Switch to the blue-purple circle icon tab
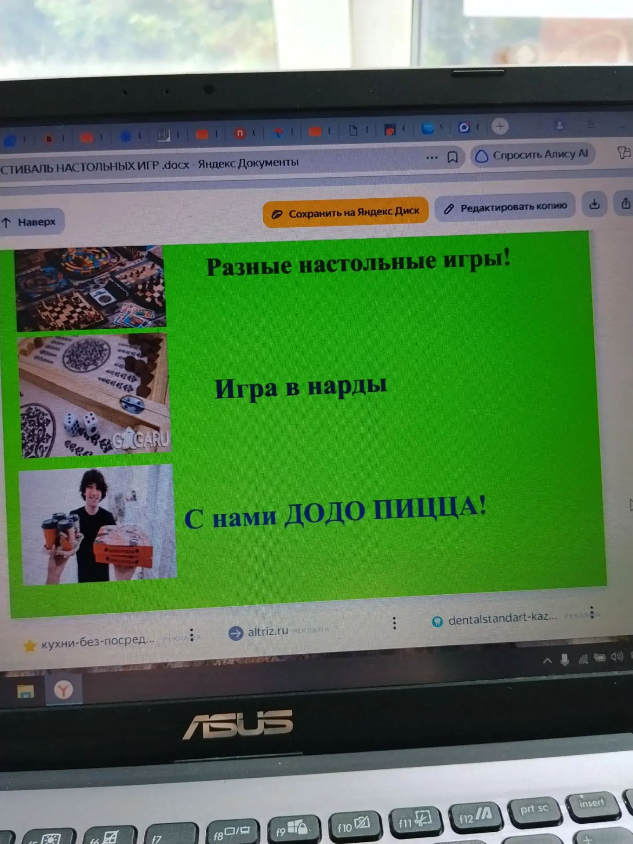 464,127
